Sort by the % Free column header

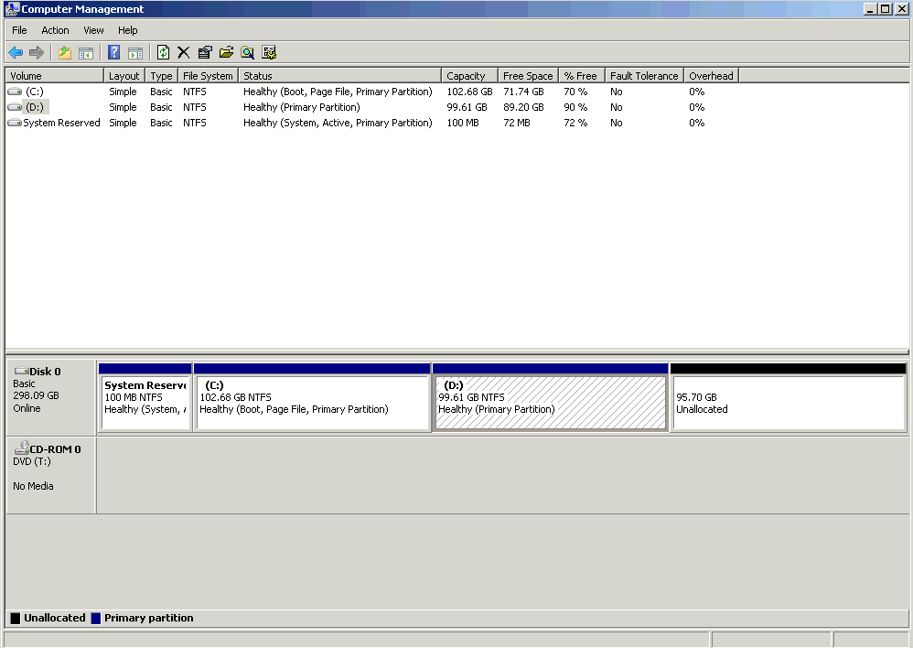click(x=582, y=76)
